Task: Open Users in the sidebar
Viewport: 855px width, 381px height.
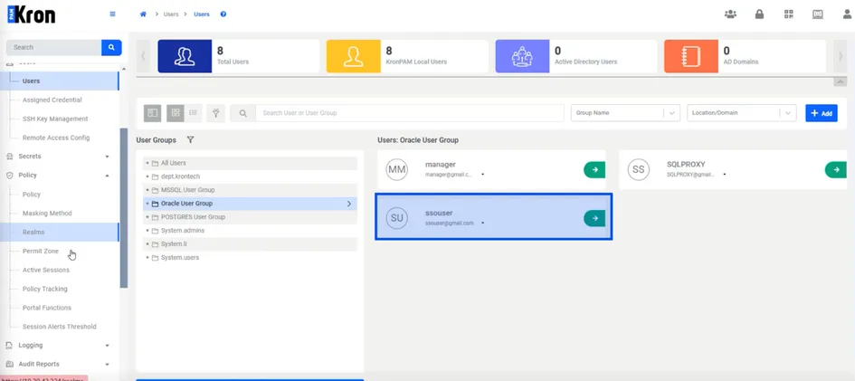Action: coord(31,81)
